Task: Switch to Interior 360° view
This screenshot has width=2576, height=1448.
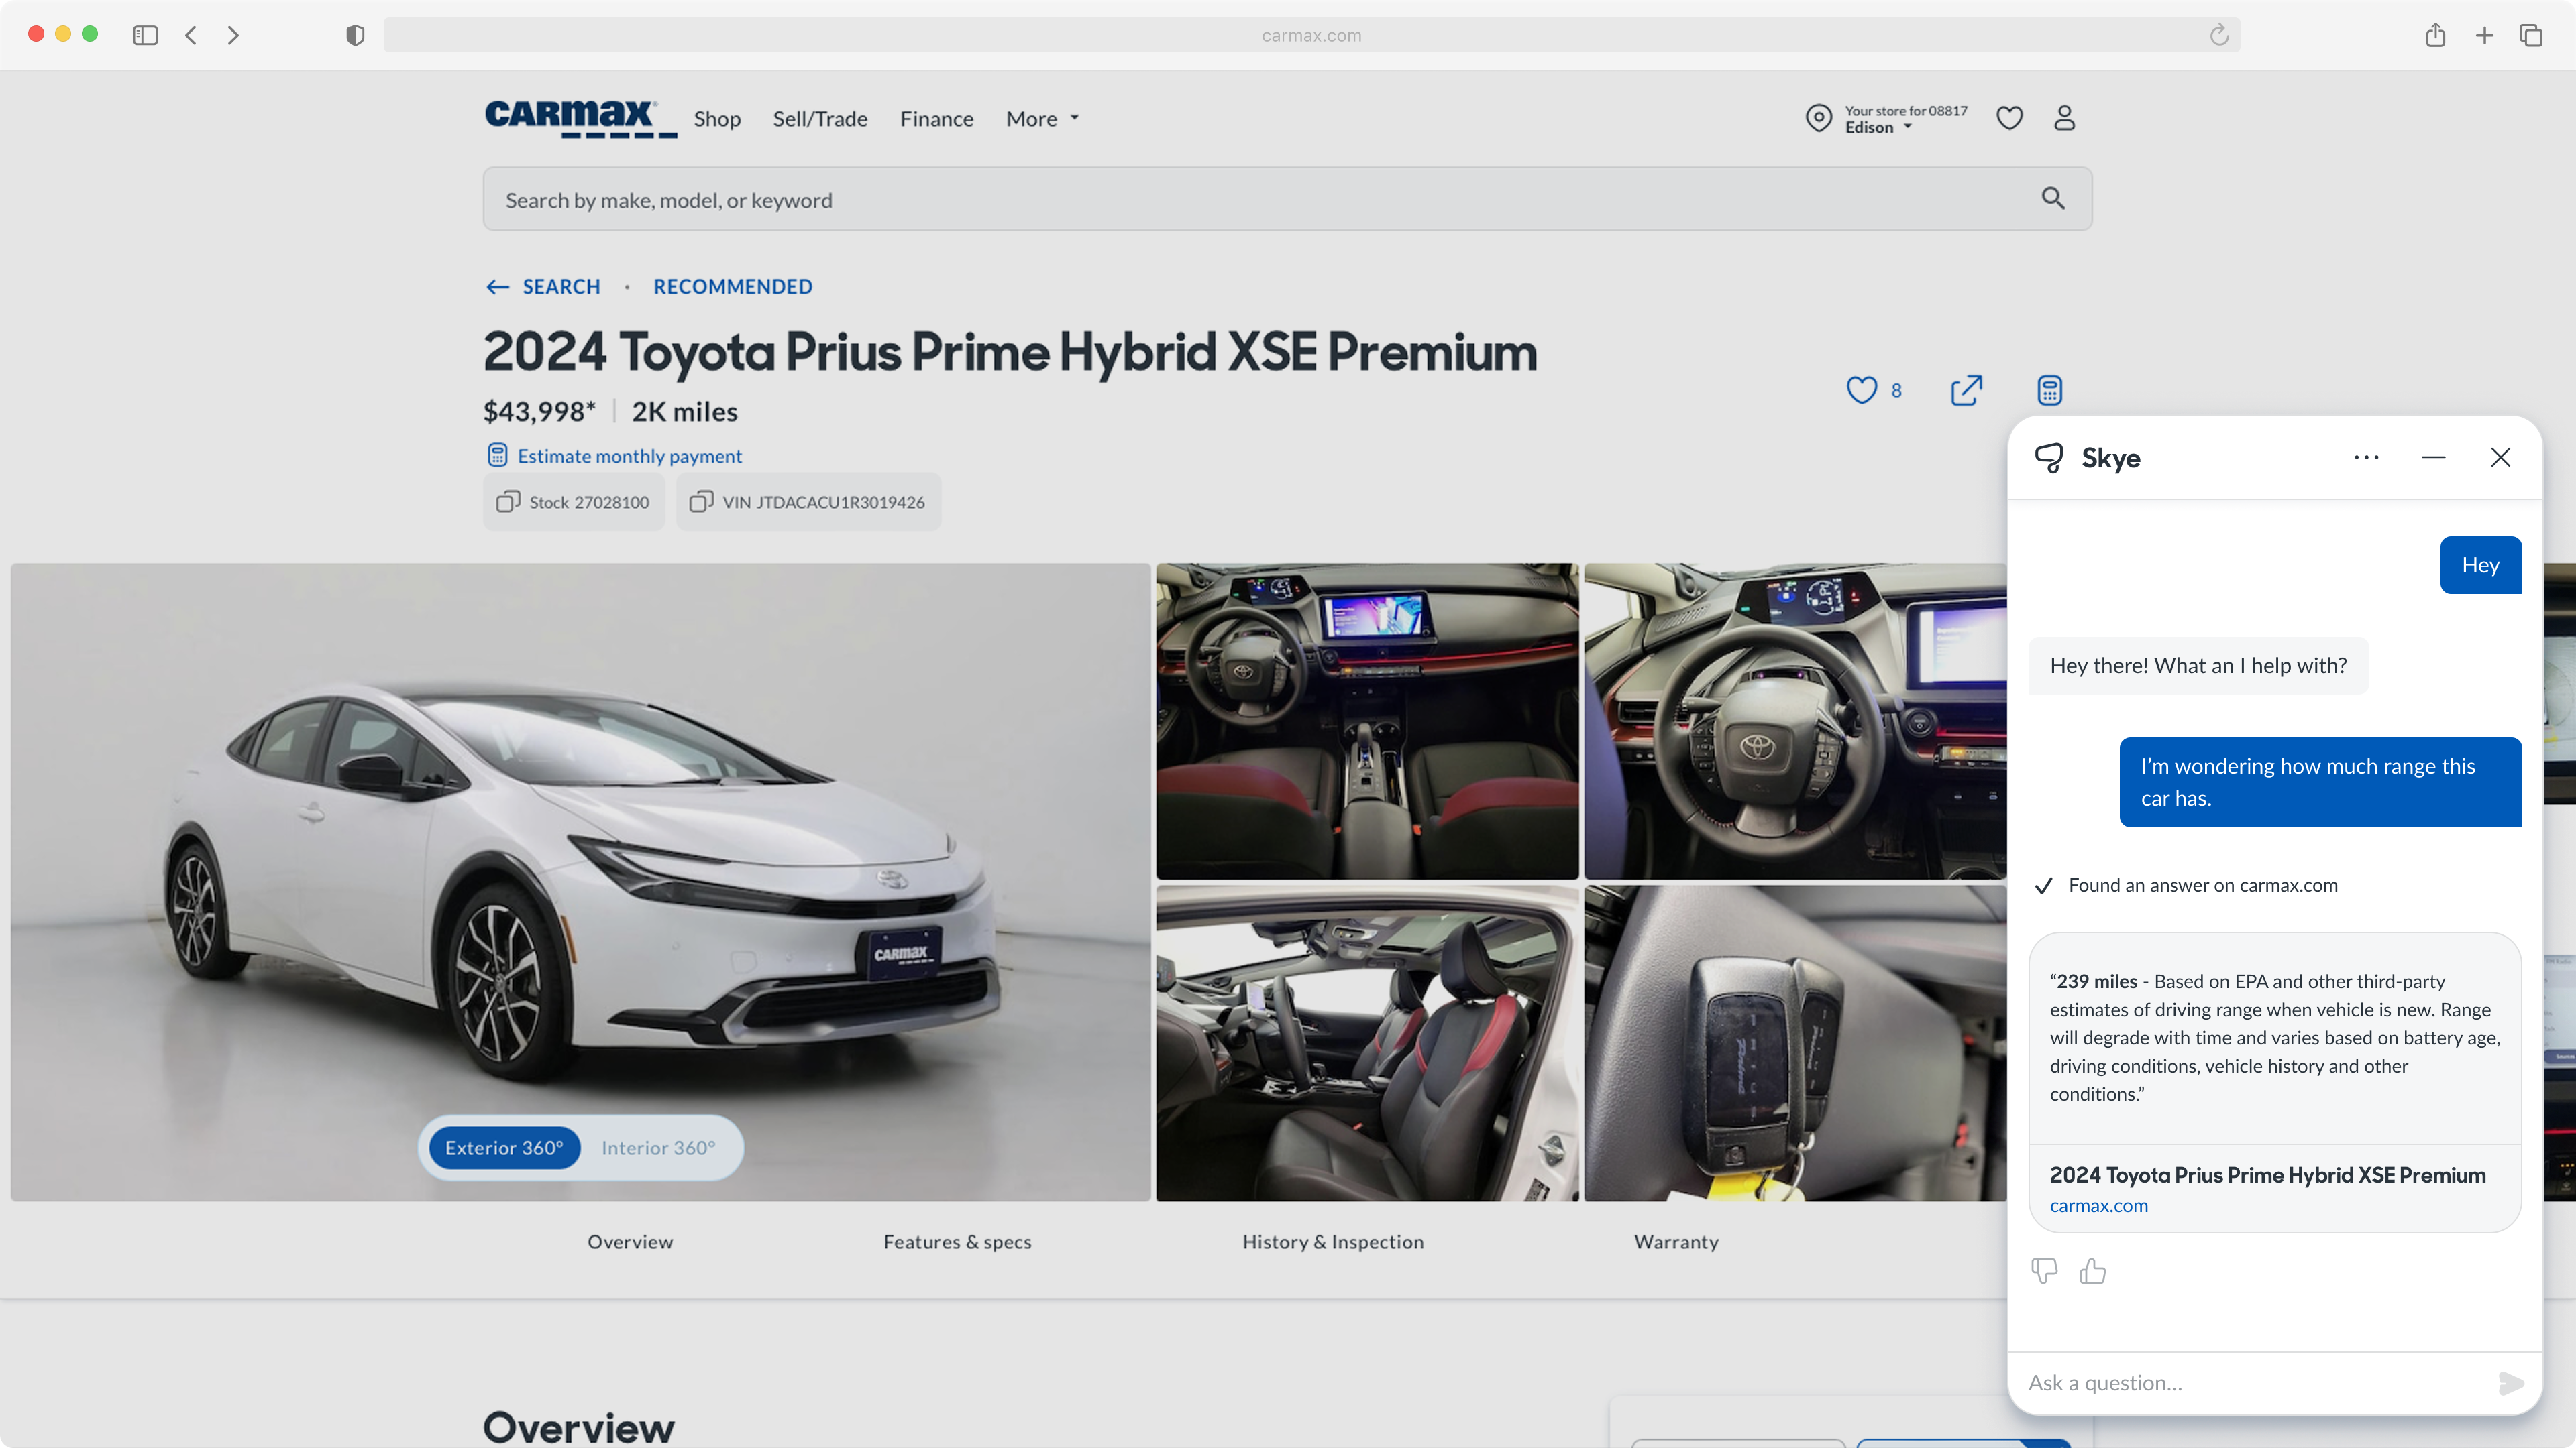Action: pyautogui.click(x=658, y=1147)
